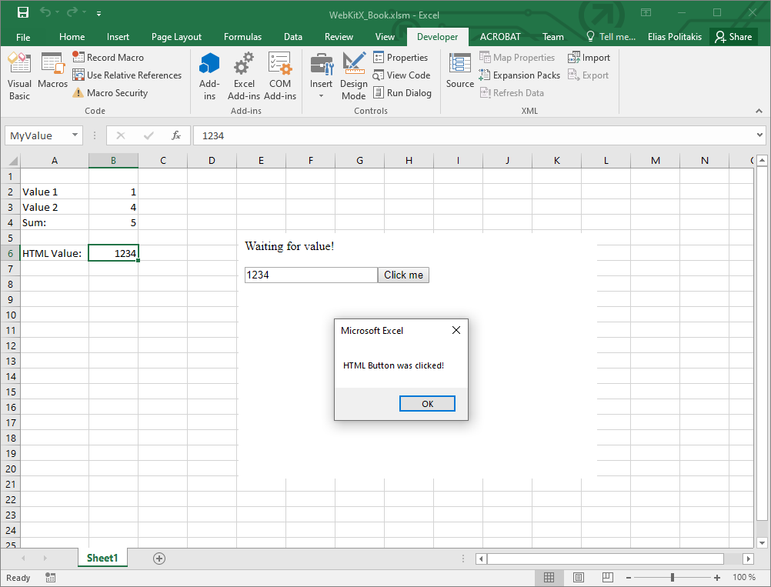
Task: Open Excel Add-ins dialog
Action: tap(244, 76)
